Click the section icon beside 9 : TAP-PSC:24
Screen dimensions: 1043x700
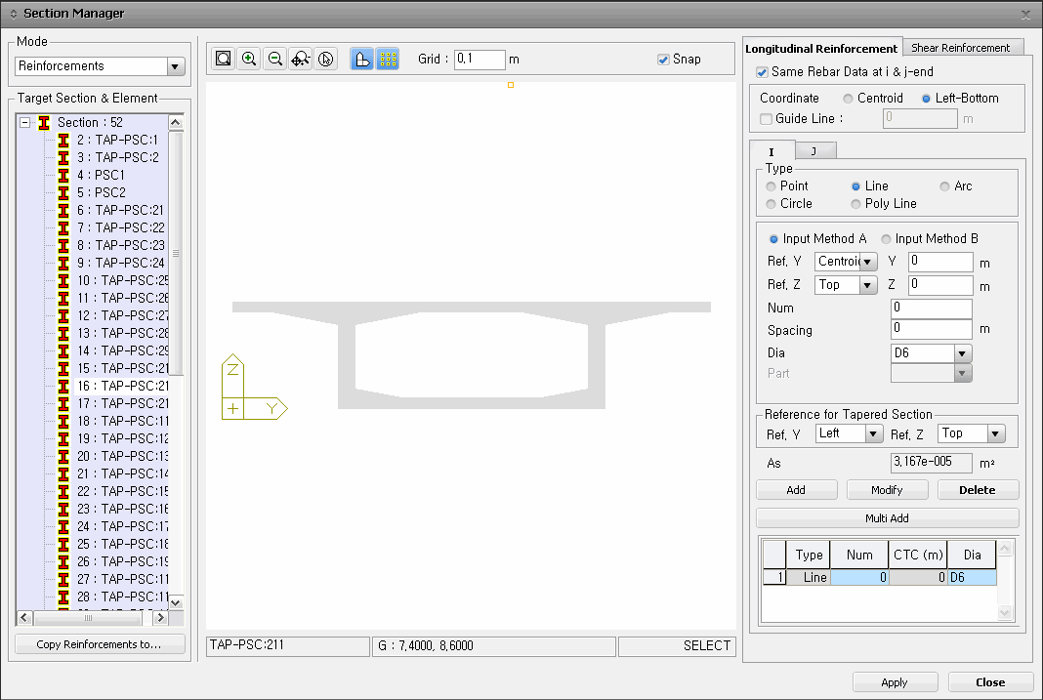pyautogui.click(x=63, y=263)
